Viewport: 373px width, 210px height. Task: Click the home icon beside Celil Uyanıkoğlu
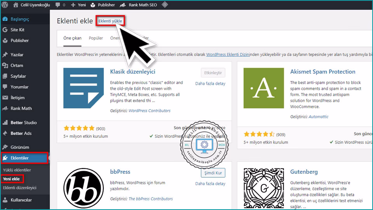click(x=16, y=5)
